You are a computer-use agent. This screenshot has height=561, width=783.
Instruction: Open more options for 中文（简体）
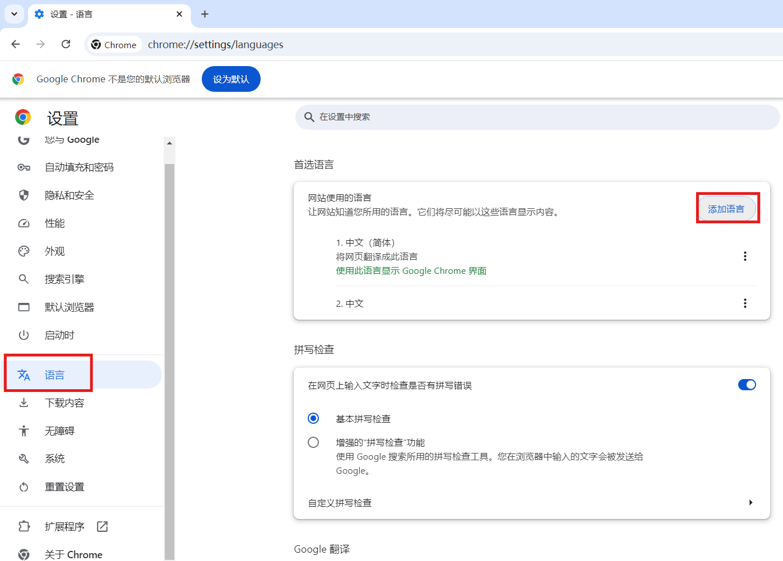(x=745, y=256)
